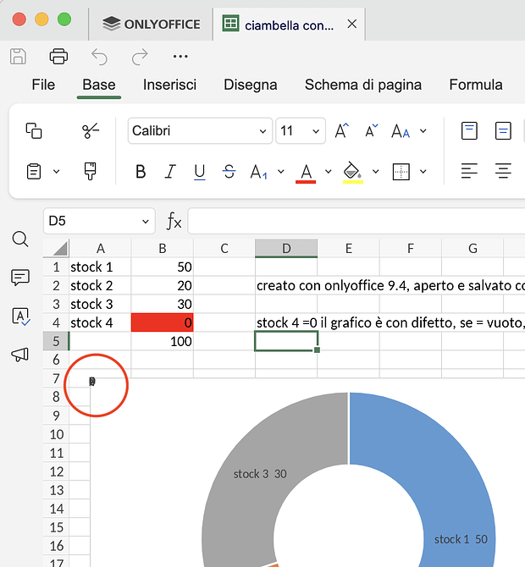The image size is (525, 567).
Task: Go to the ONLYOFFICE home tab
Action: pos(151,25)
